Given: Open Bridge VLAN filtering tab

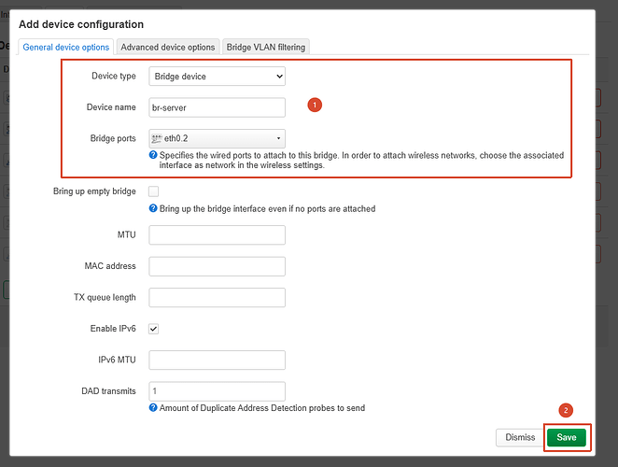Looking at the screenshot, I should (266, 47).
